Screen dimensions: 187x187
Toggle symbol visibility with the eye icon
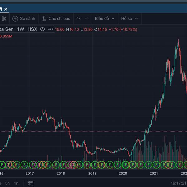[42, 29]
